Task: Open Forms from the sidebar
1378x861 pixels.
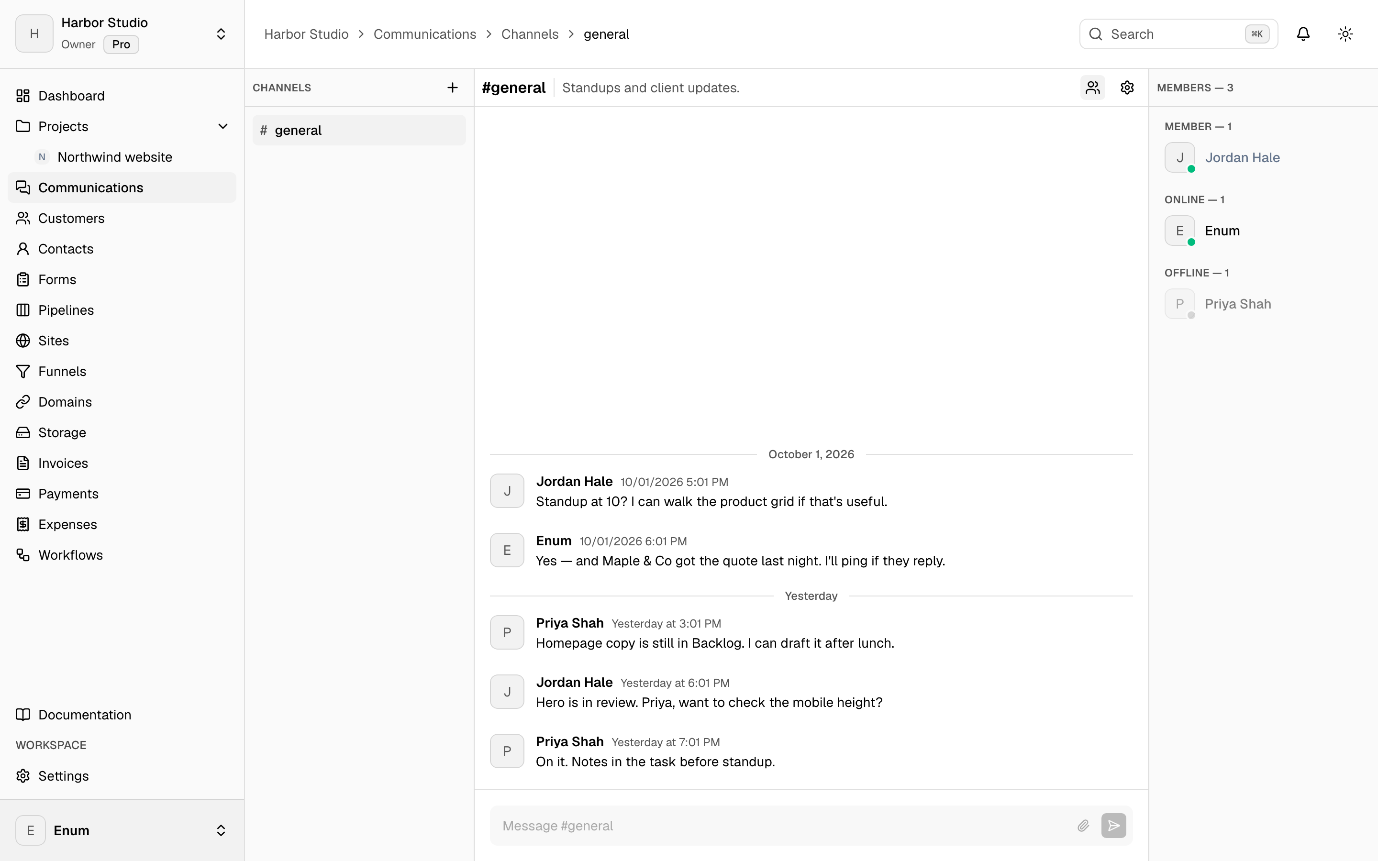Action: click(x=122, y=280)
